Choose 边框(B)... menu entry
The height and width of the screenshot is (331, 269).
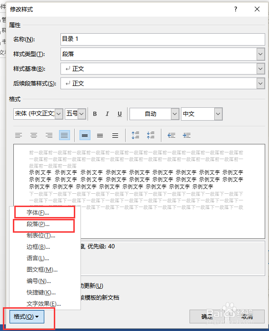point(45,247)
